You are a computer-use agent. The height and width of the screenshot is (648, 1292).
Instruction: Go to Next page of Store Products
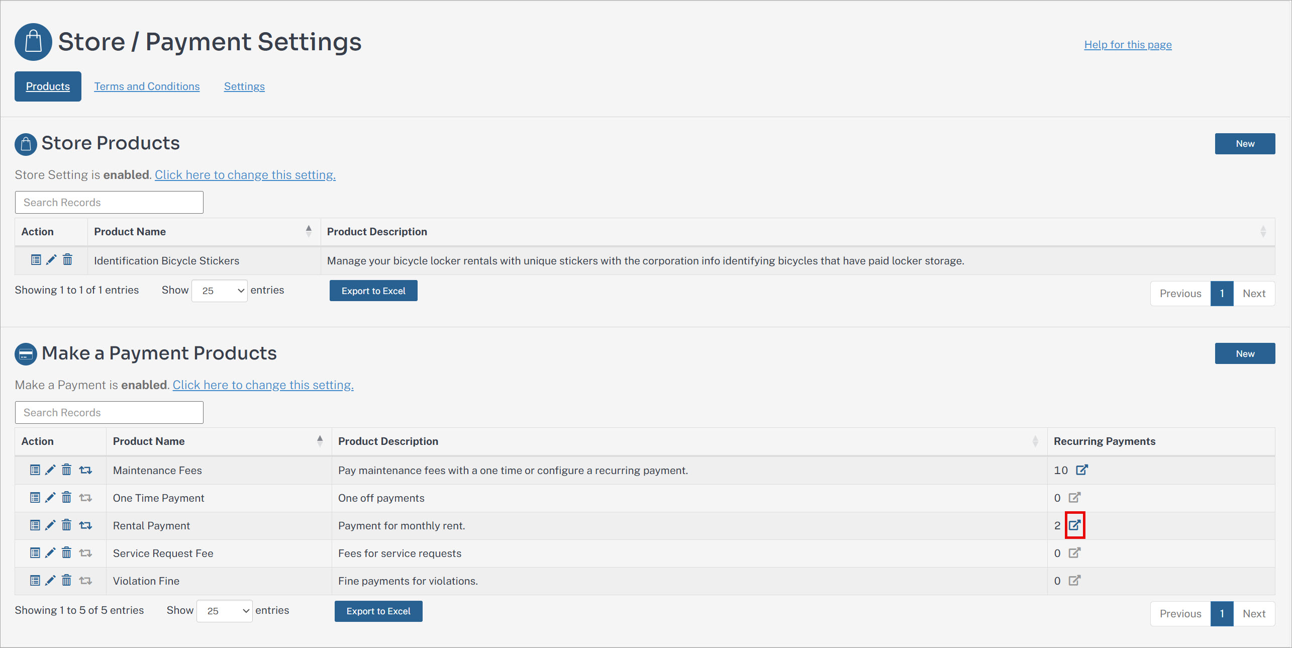[1254, 294]
